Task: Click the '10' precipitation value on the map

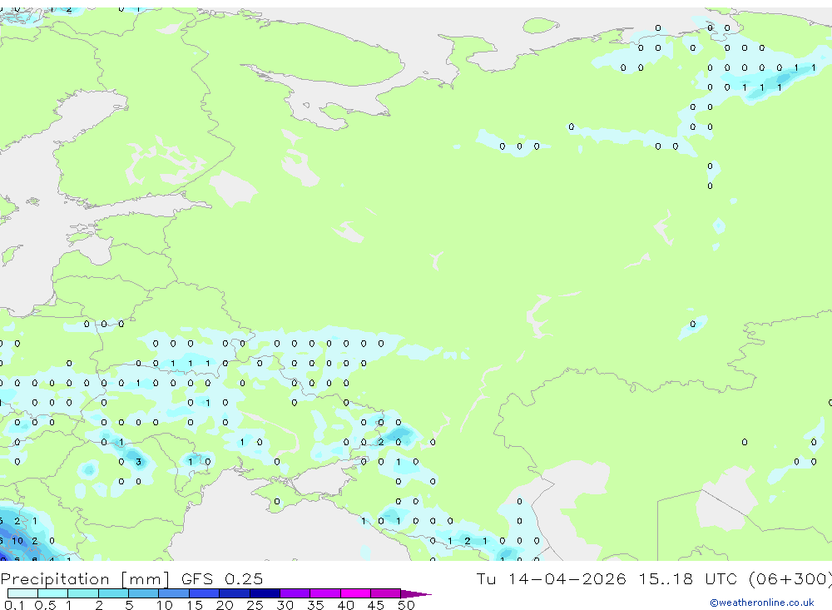Action: pyautogui.click(x=17, y=540)
